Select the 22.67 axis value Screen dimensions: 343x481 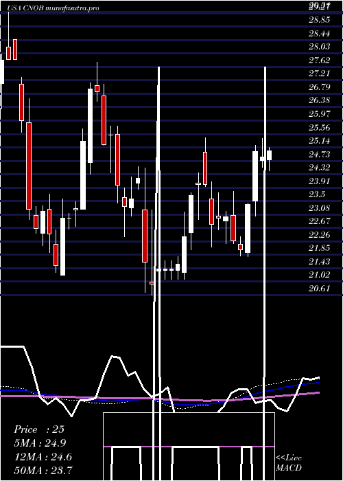tap(320, 221)
